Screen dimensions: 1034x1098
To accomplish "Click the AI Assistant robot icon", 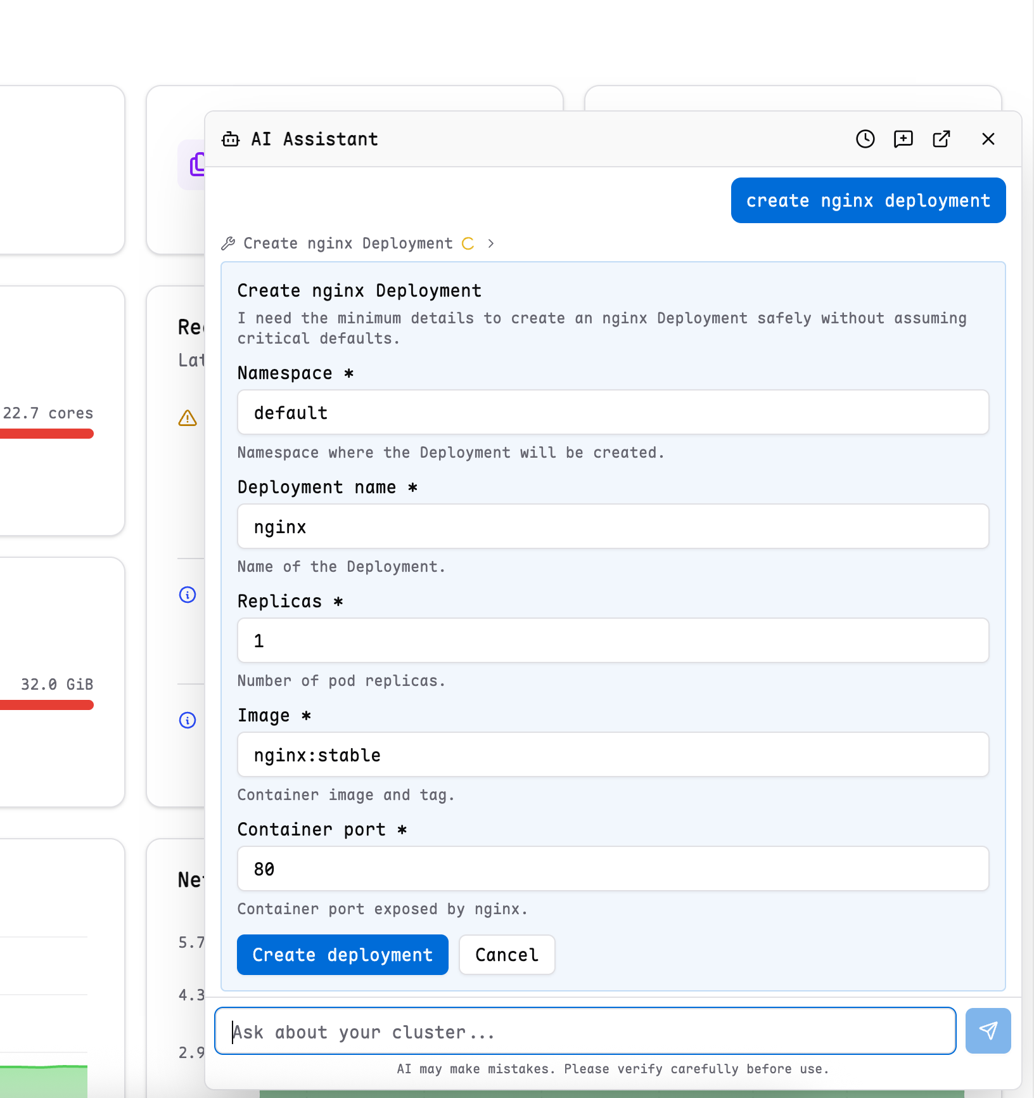I will [x=231, y=139].
